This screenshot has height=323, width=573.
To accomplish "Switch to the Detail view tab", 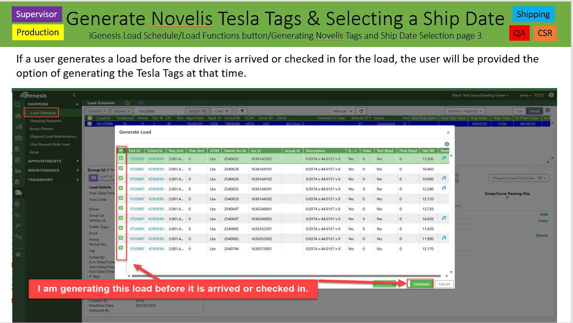I will 534,111.
